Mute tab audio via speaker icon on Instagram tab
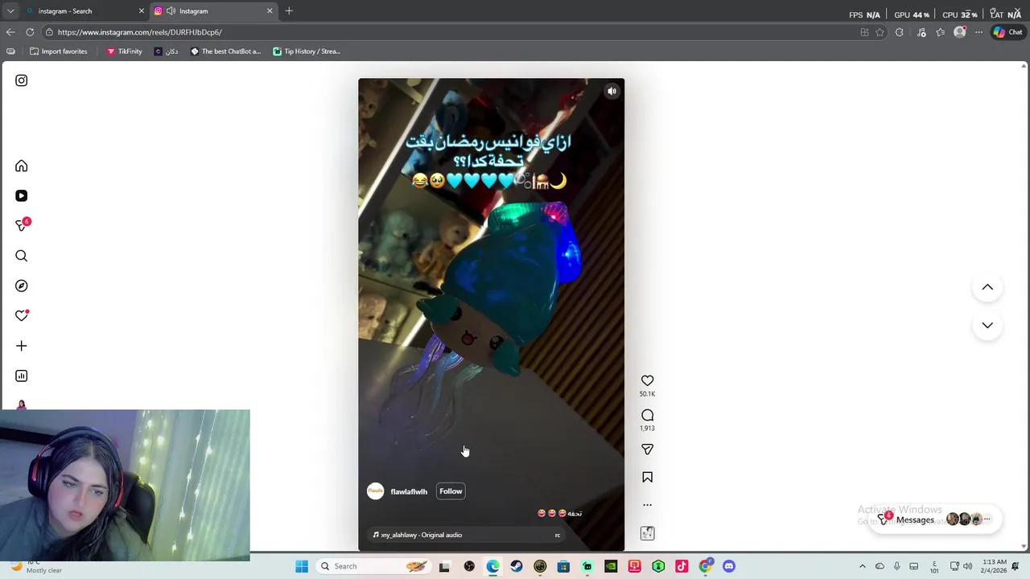Viewport: 1030px width, 579px height. [171, 11]
